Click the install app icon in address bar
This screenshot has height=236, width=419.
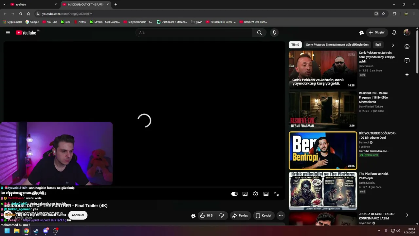click(376, 14)
